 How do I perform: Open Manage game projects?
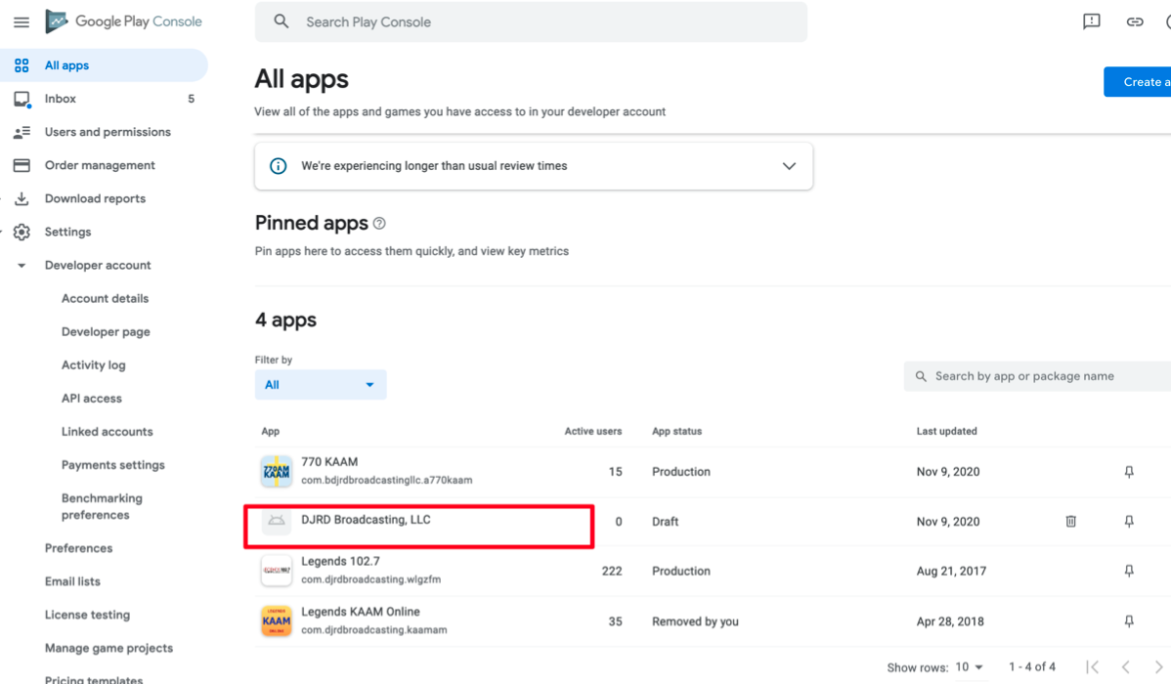[x=109, y=648]
